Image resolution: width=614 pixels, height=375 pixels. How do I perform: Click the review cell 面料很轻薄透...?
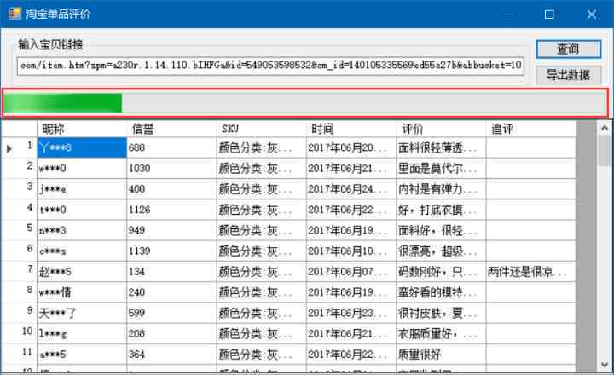pos(441,148)
